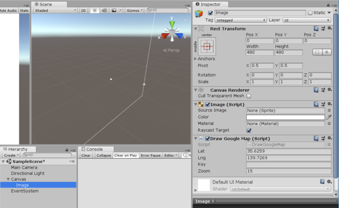Open Rect Transform help icon
Viewport: 339px width, 208px height.
(x=316, y=28)
